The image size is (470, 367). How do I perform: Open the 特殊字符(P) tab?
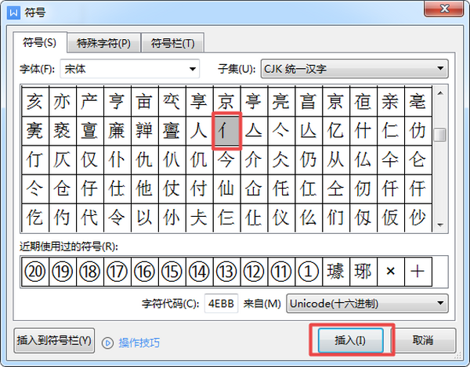click(103, 44)
